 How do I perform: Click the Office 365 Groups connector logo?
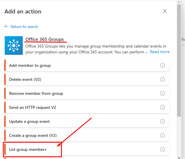pos(14,46)
